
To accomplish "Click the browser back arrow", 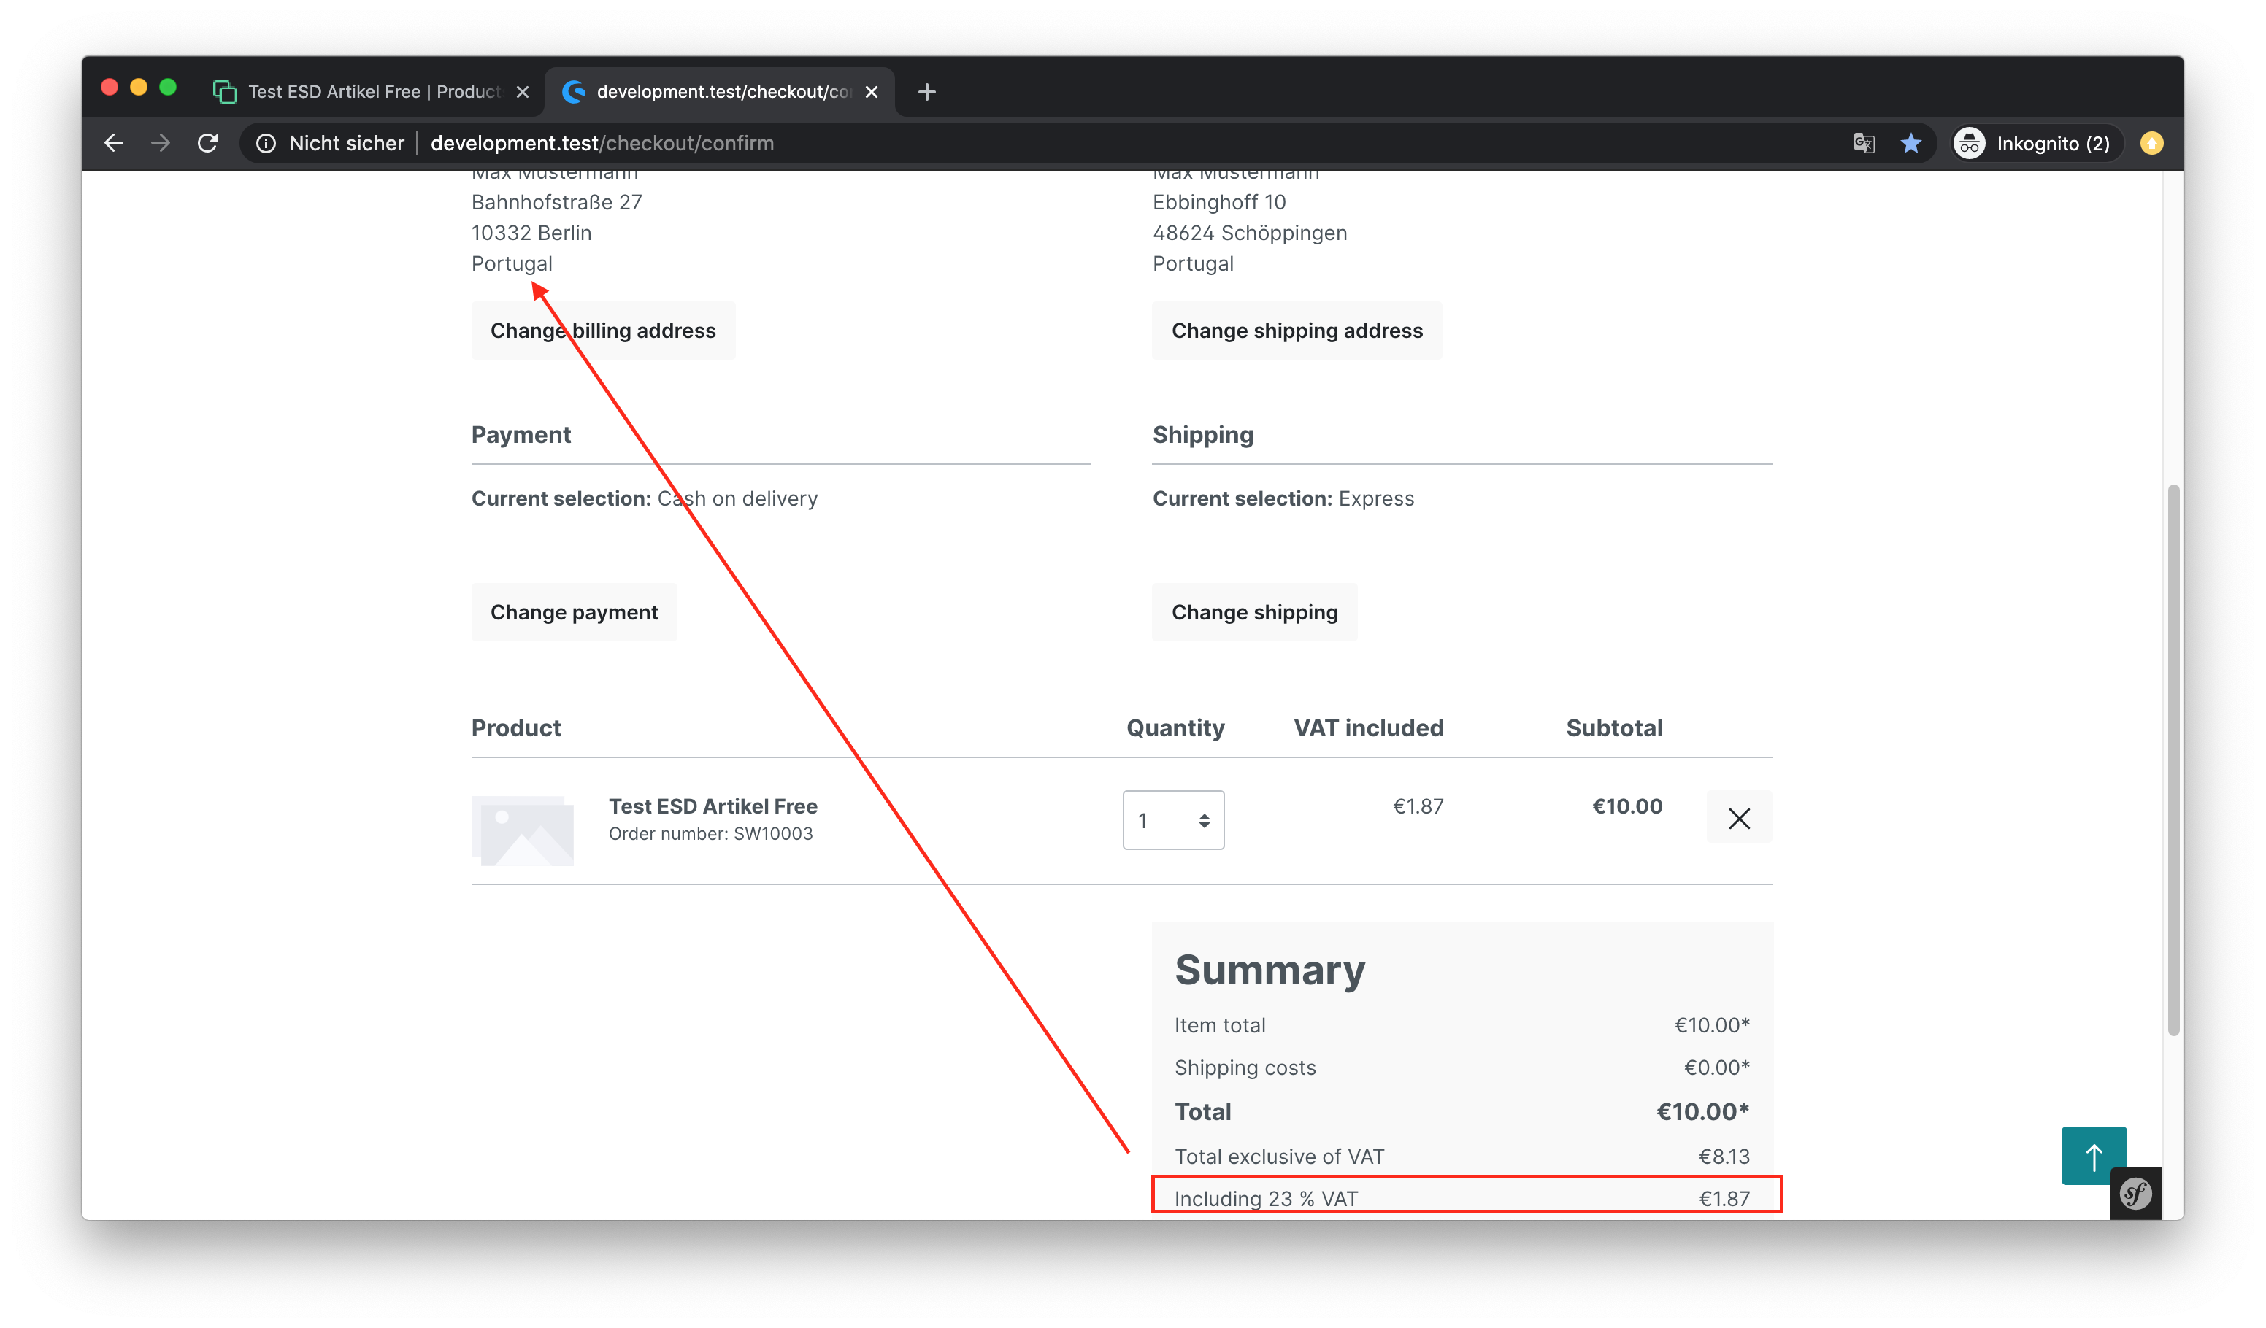I will 113,143.
